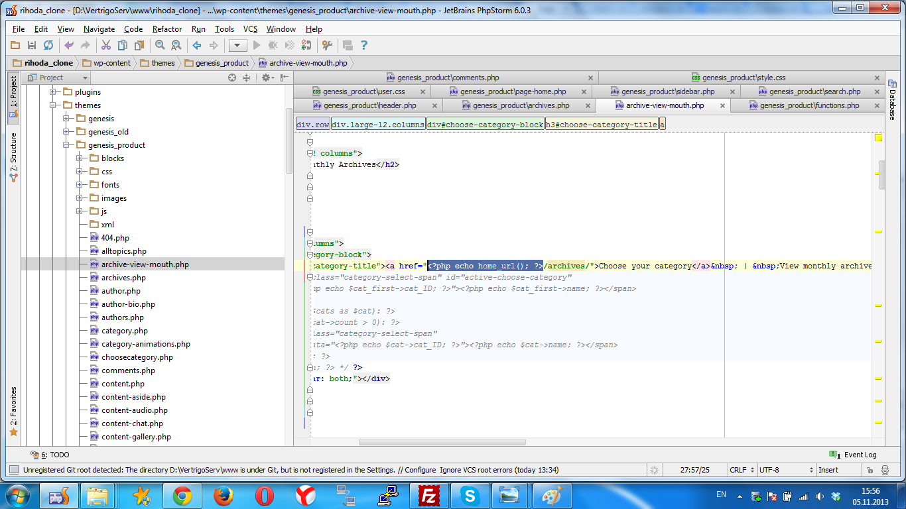This screenshot has height=509, width=906.
Task: Select category.php in the project tree
Action: click(x=124, y=331)
